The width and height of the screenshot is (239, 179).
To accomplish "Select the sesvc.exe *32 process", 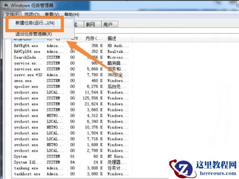I will coord(28,75).
